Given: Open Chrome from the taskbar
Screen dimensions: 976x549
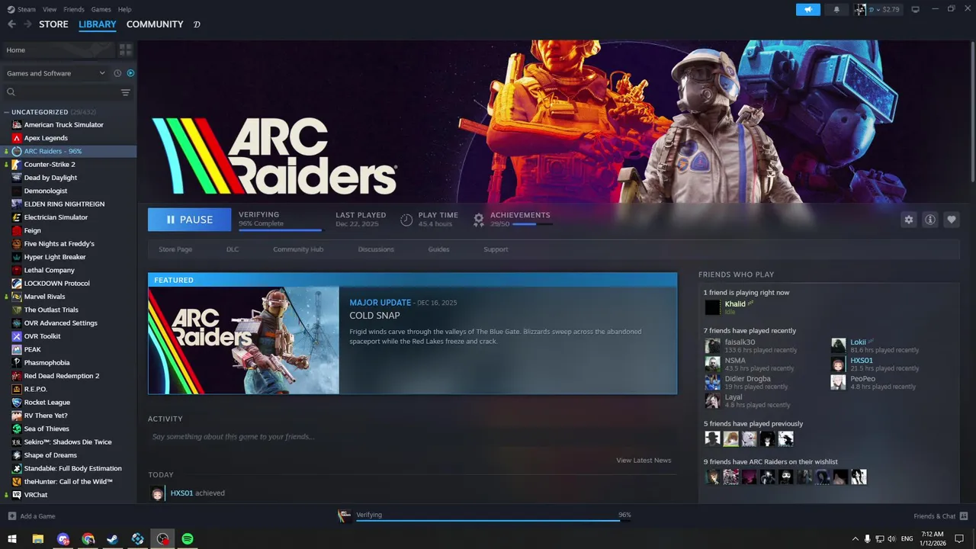Looking at the screenshot, I should point(88,539).
